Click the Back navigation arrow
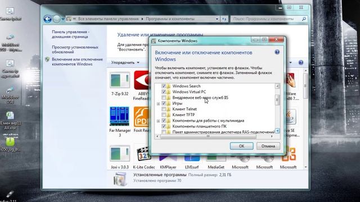 point(47,19)
